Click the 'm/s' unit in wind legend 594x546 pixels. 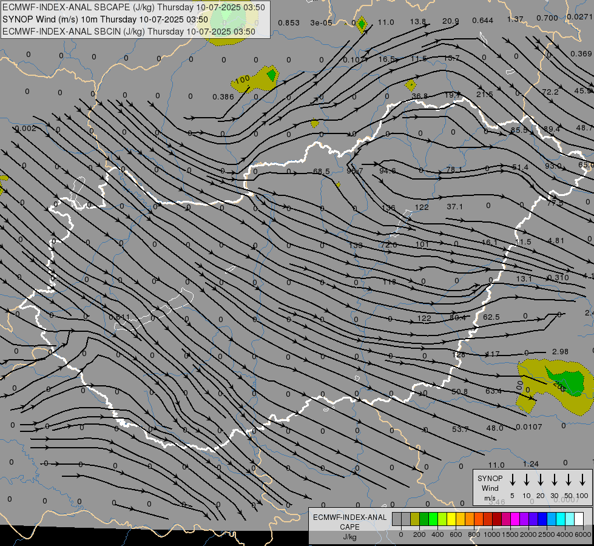490,498
